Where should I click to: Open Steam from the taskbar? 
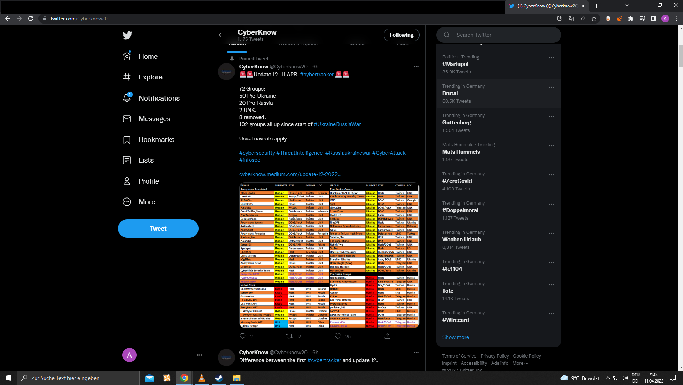219,378
